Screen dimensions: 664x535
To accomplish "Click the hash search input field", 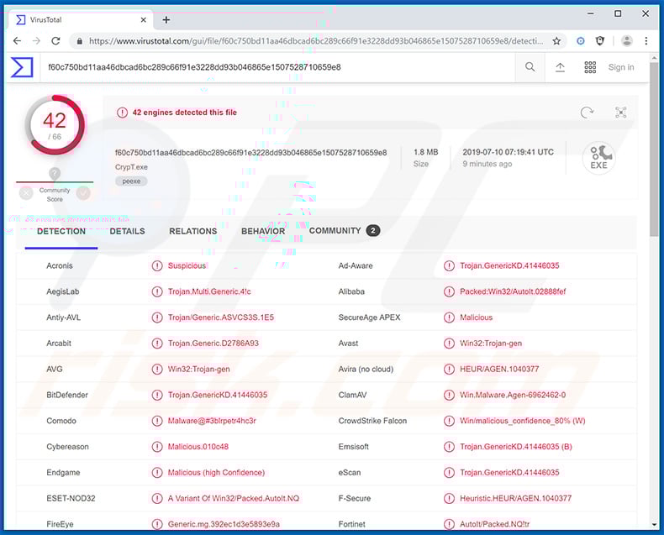I will click(277, 67).
